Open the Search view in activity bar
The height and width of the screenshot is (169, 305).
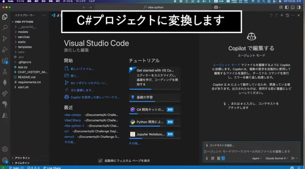5,28
